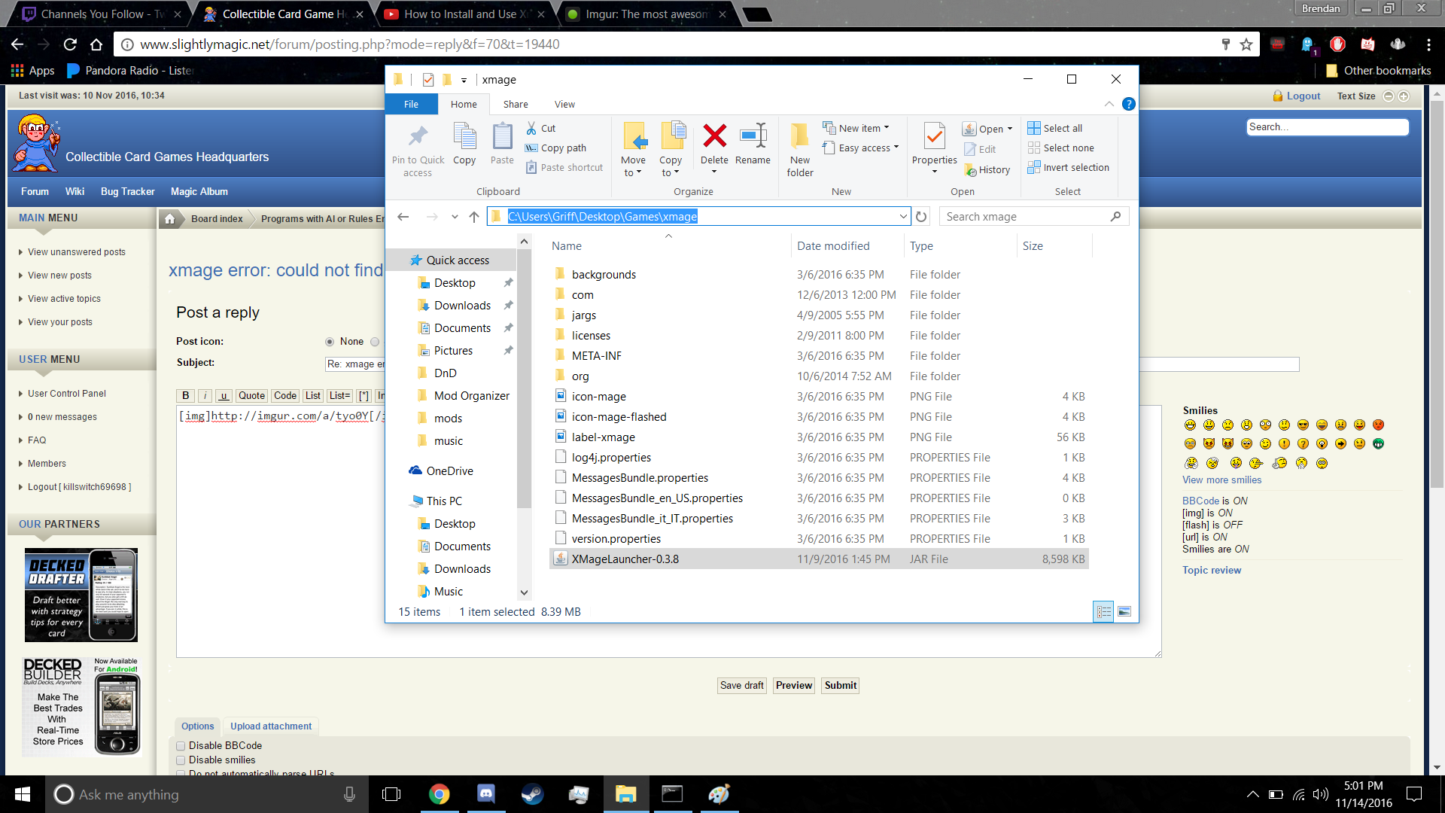Open Task View in taskbar
This screenshot has height=813, width=1445.
click(391, 794)
